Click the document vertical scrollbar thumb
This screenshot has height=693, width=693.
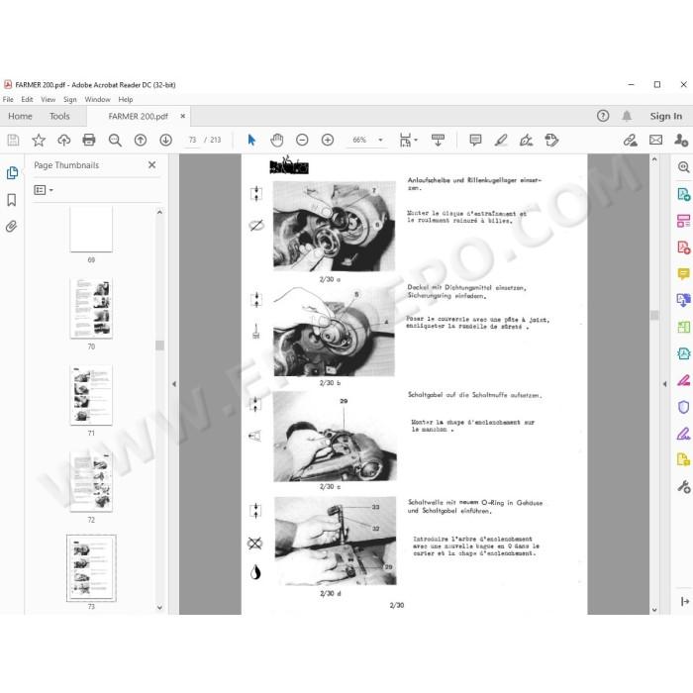(654, 315)
